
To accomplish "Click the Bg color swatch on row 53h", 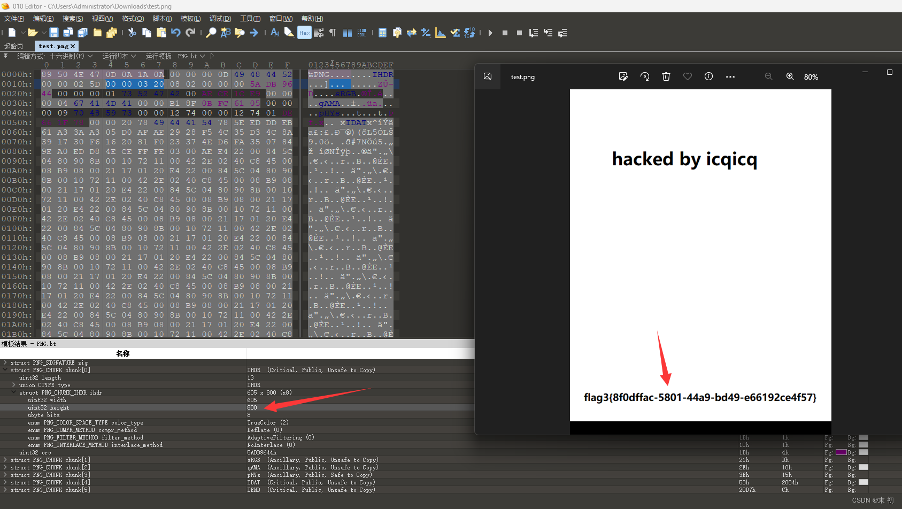I will [864, 482].
